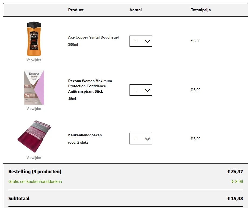The height and width of the screenshot is (208, 248).
Task: Open quantity dropdown for Axe Copper Santal Douchegel
Action: 141,41
